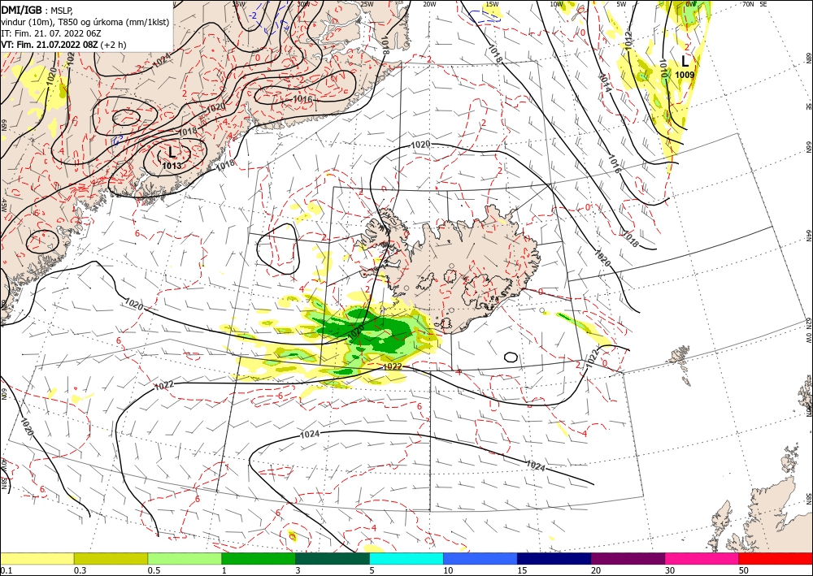The width and height of the screenshot is (813, 576).
Task: Click the legend value '50'
Action: [744, 570]
